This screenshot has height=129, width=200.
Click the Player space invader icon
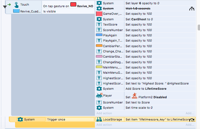click(99, 95)
